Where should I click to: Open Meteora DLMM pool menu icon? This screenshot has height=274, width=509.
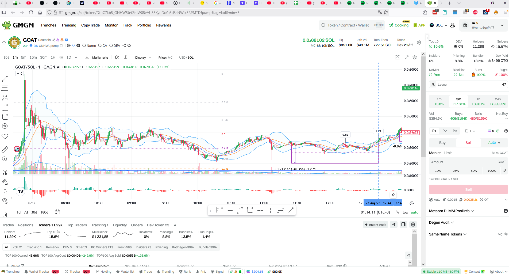pos(506,211)
